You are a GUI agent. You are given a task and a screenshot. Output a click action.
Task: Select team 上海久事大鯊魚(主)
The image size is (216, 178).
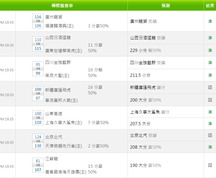[64, 123]
